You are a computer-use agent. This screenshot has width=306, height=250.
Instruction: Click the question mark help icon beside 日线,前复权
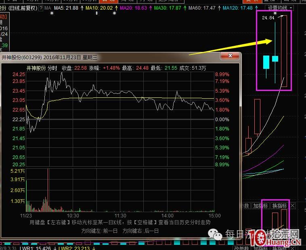coord(41,8)
